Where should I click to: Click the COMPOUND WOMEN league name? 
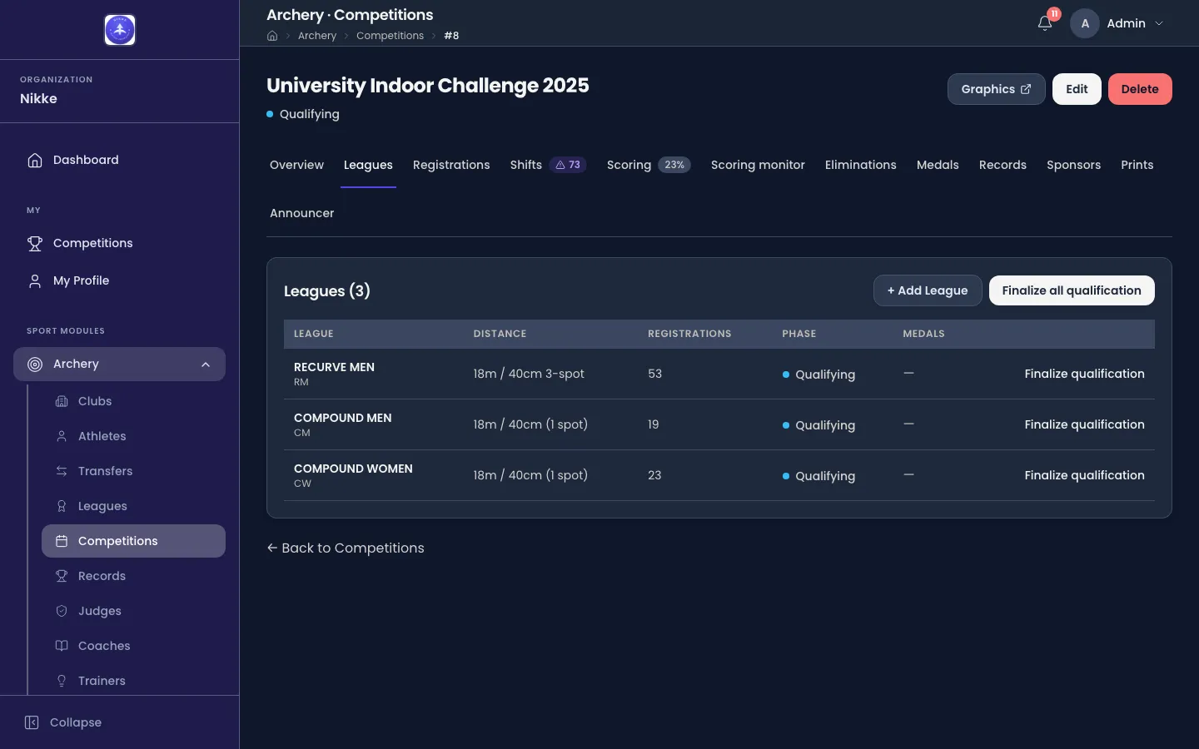tap(353, 469)
